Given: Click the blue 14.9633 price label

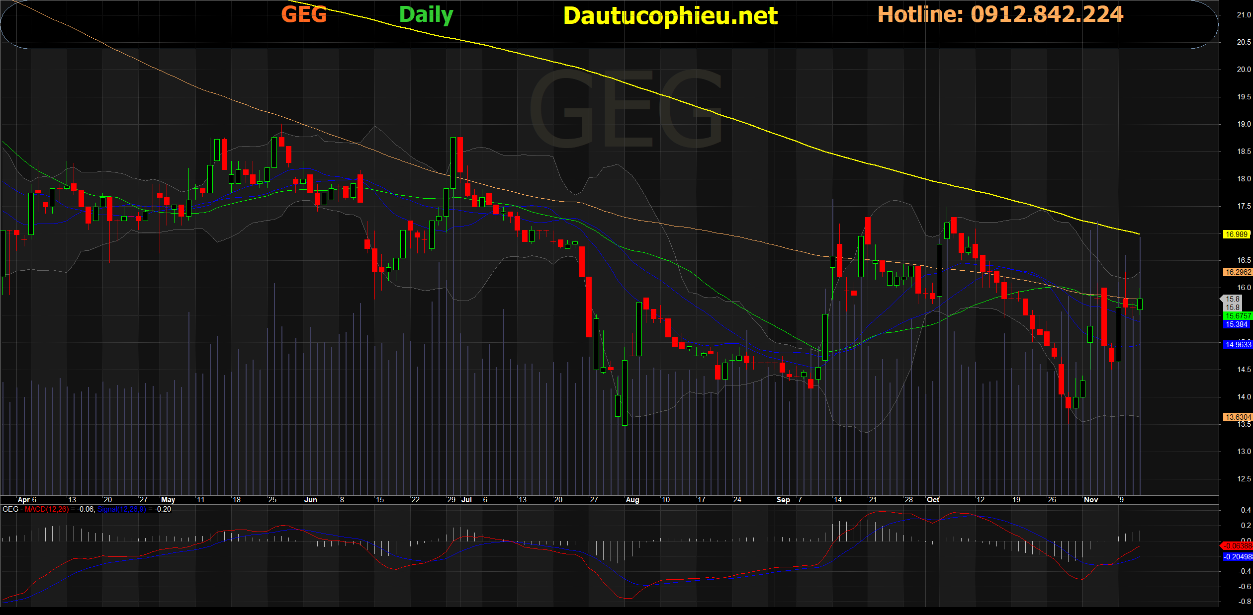Looking at the screenshot, I should coord(1238,344).
